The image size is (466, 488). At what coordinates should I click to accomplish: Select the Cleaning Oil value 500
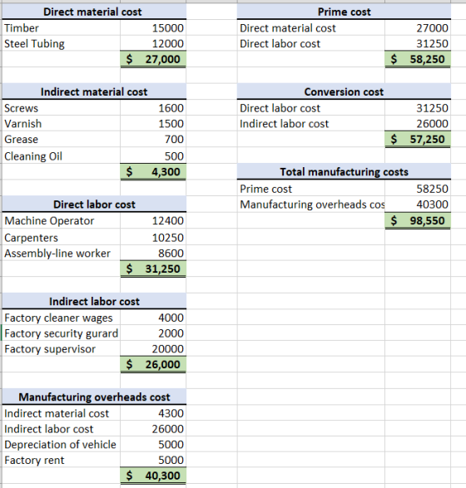click(153, 155)
